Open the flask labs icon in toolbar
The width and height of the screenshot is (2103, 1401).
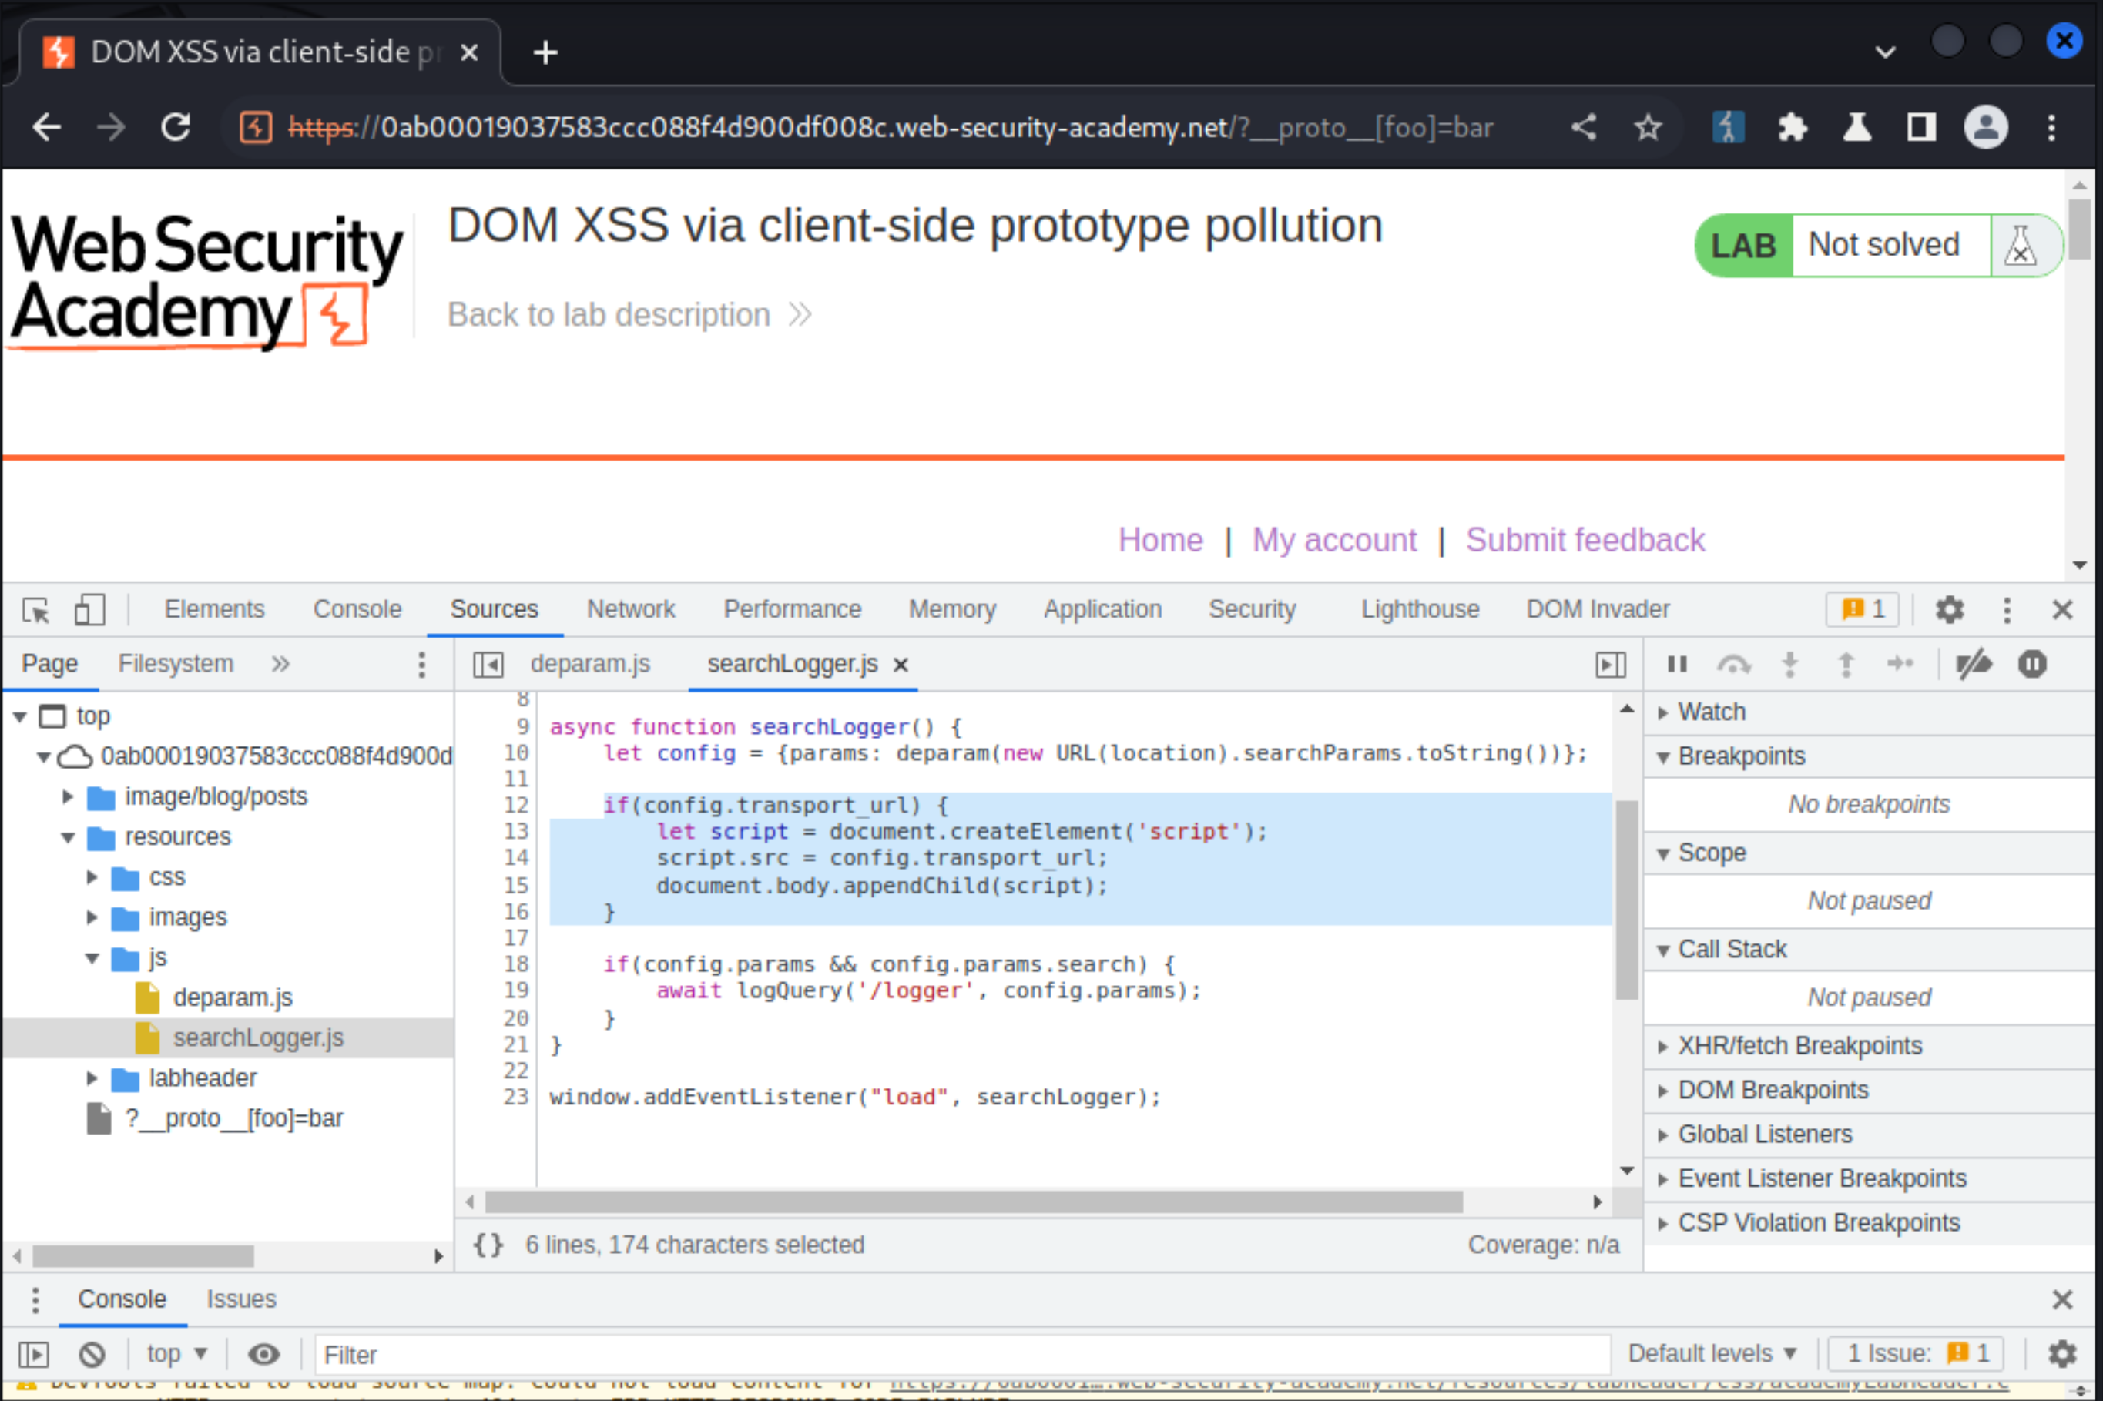(x=1856, y=128)
